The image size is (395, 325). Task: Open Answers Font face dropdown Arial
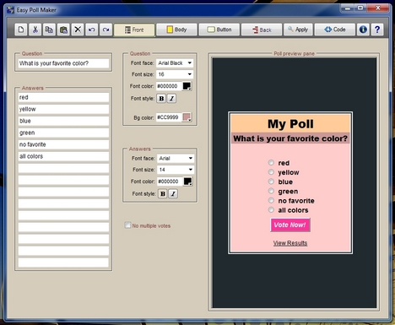(176, 159)
